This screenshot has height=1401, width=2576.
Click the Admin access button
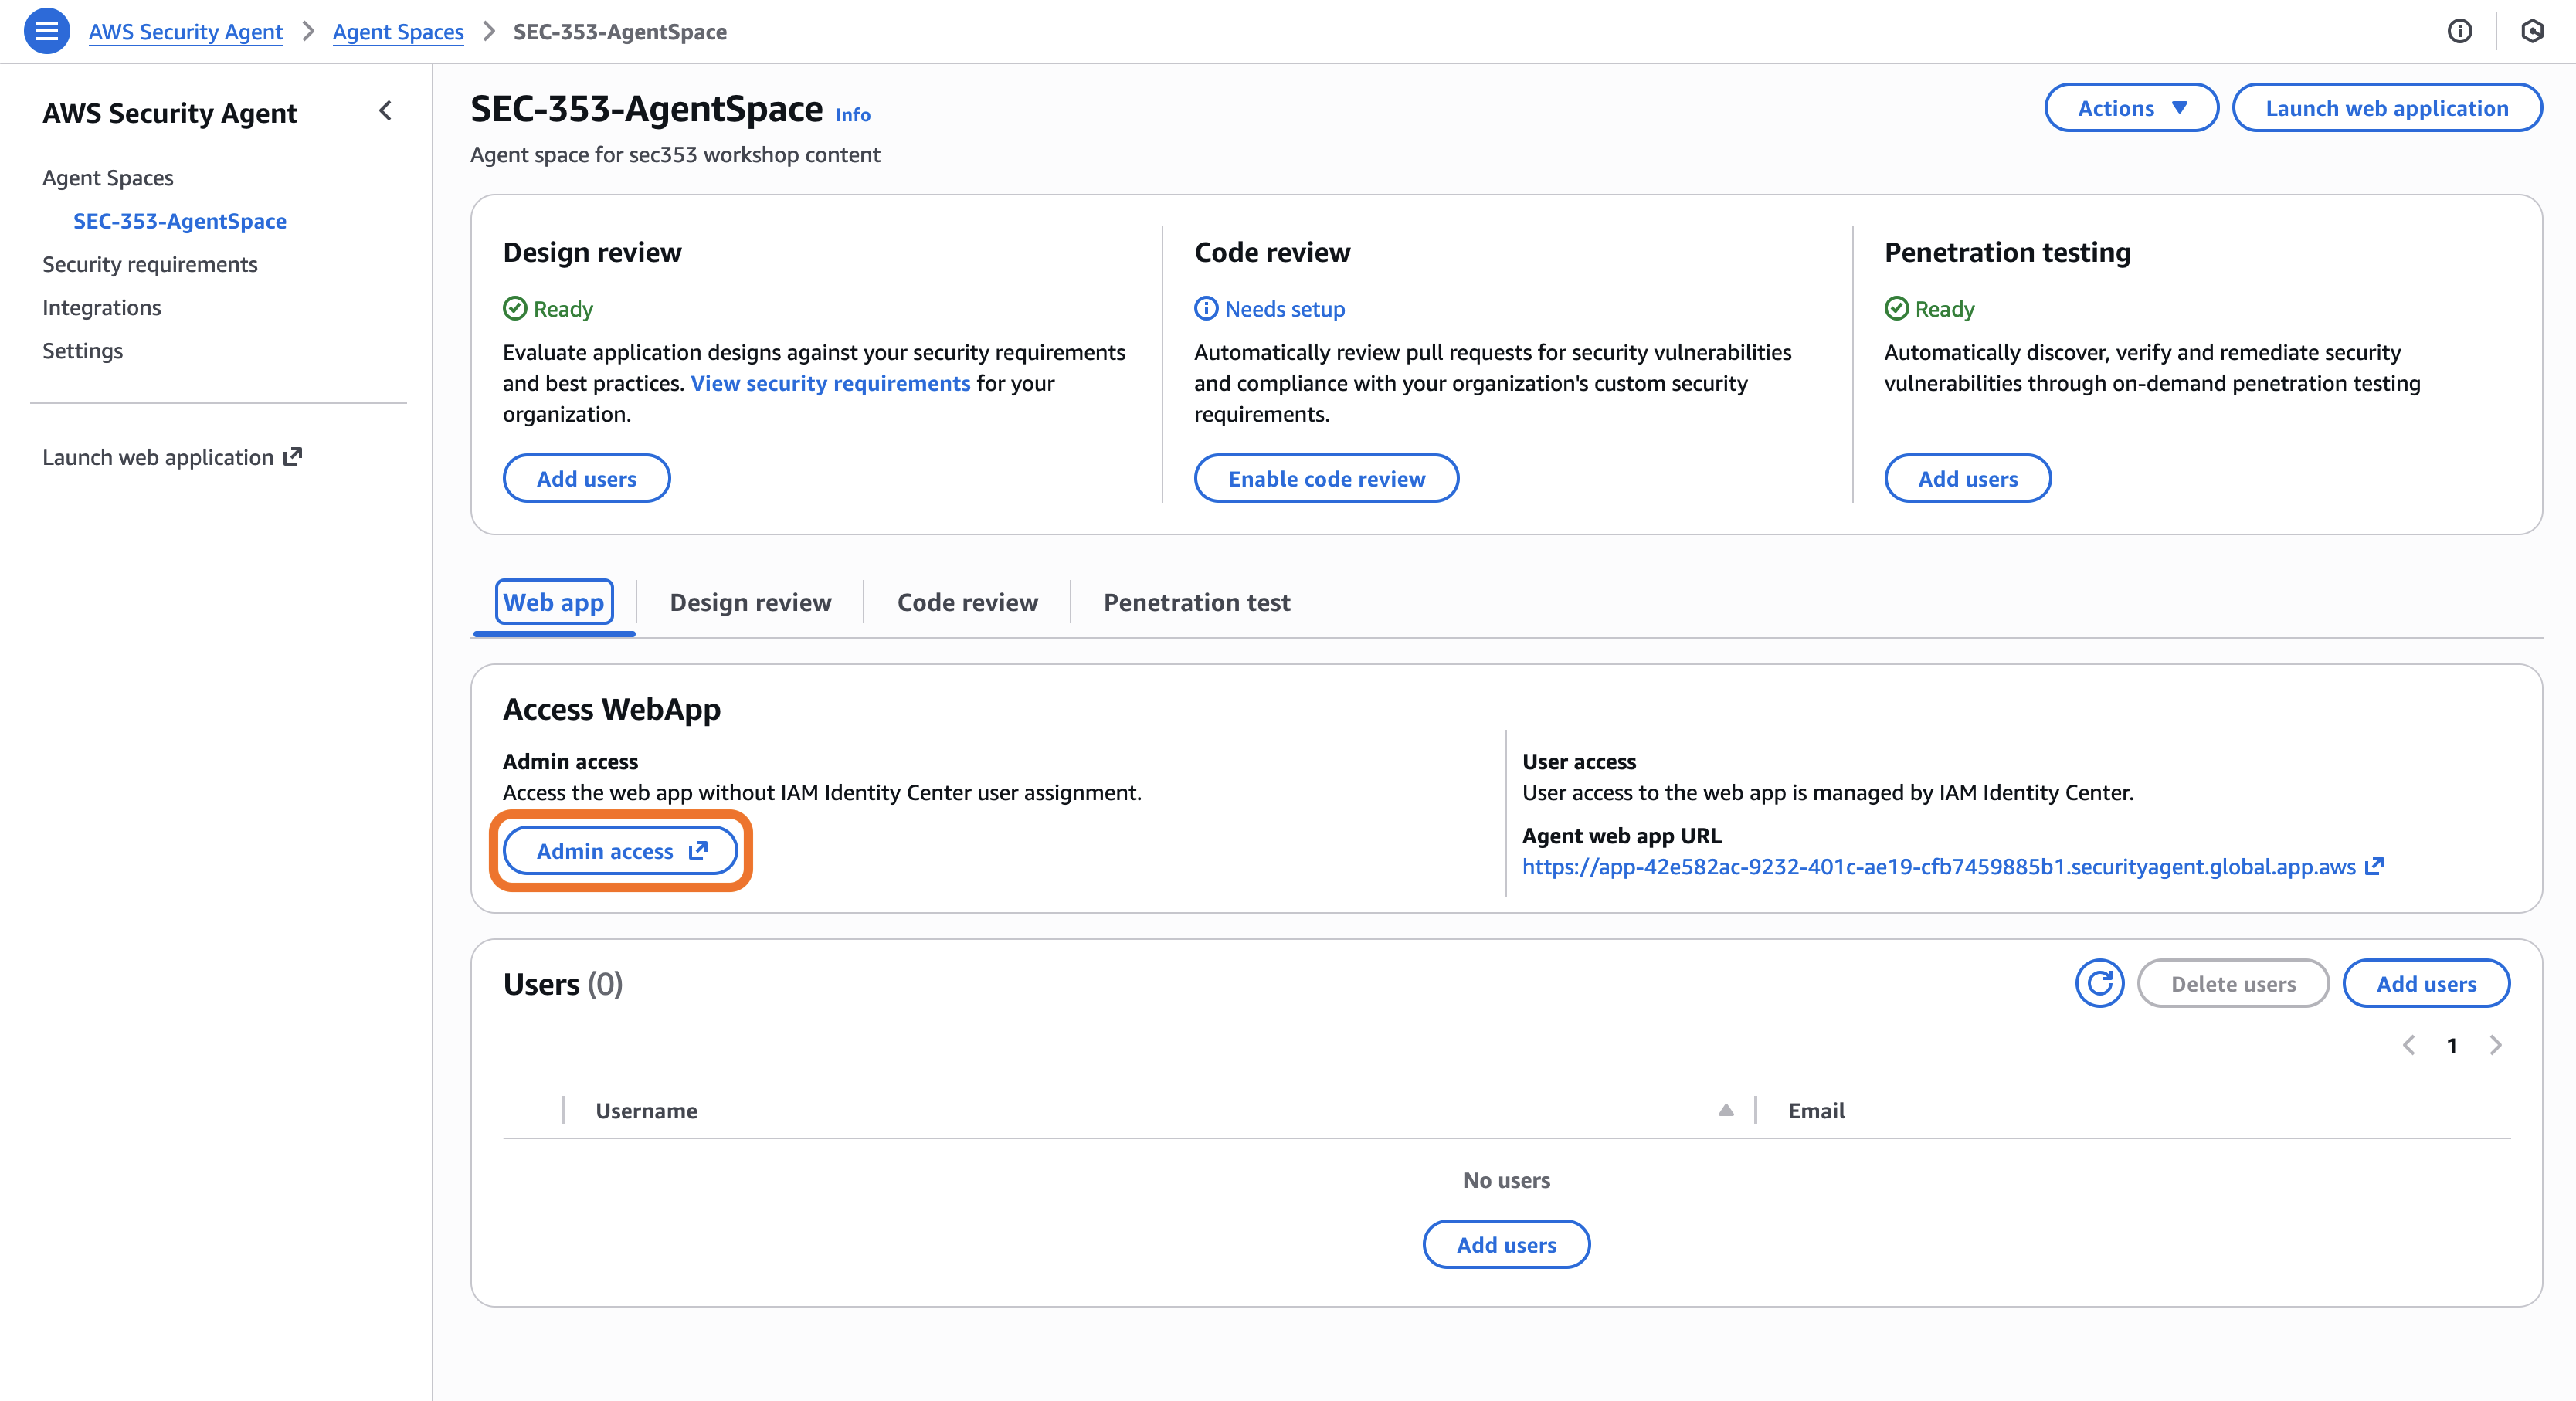[620, 851]
